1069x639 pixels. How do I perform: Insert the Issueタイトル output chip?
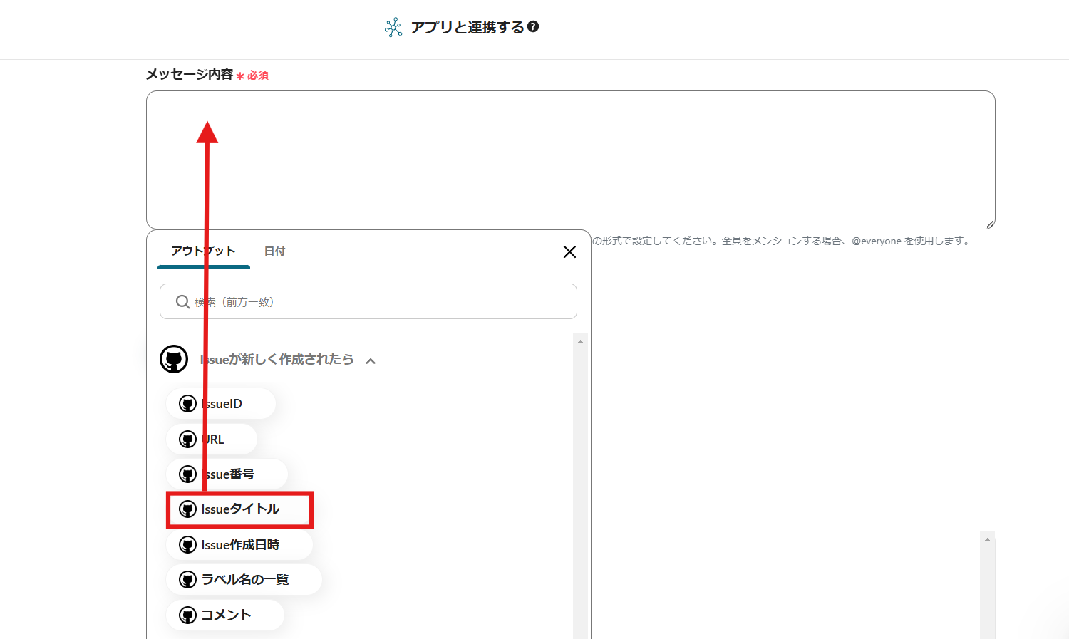[239, 509]
